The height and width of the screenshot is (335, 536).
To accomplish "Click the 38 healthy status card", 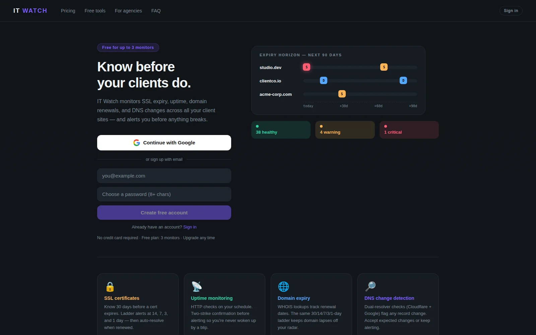I will (281, 130).
